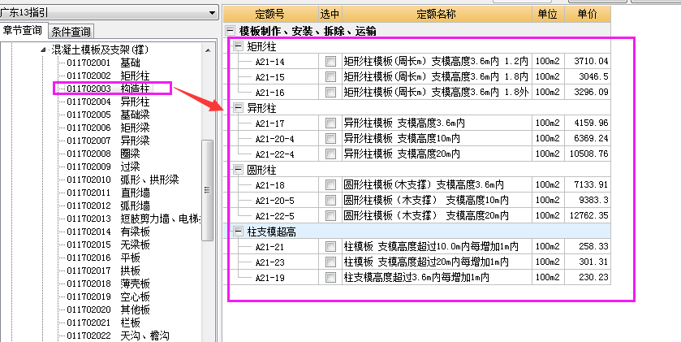Click unit price 3710.04

click(x=591, y=61)
